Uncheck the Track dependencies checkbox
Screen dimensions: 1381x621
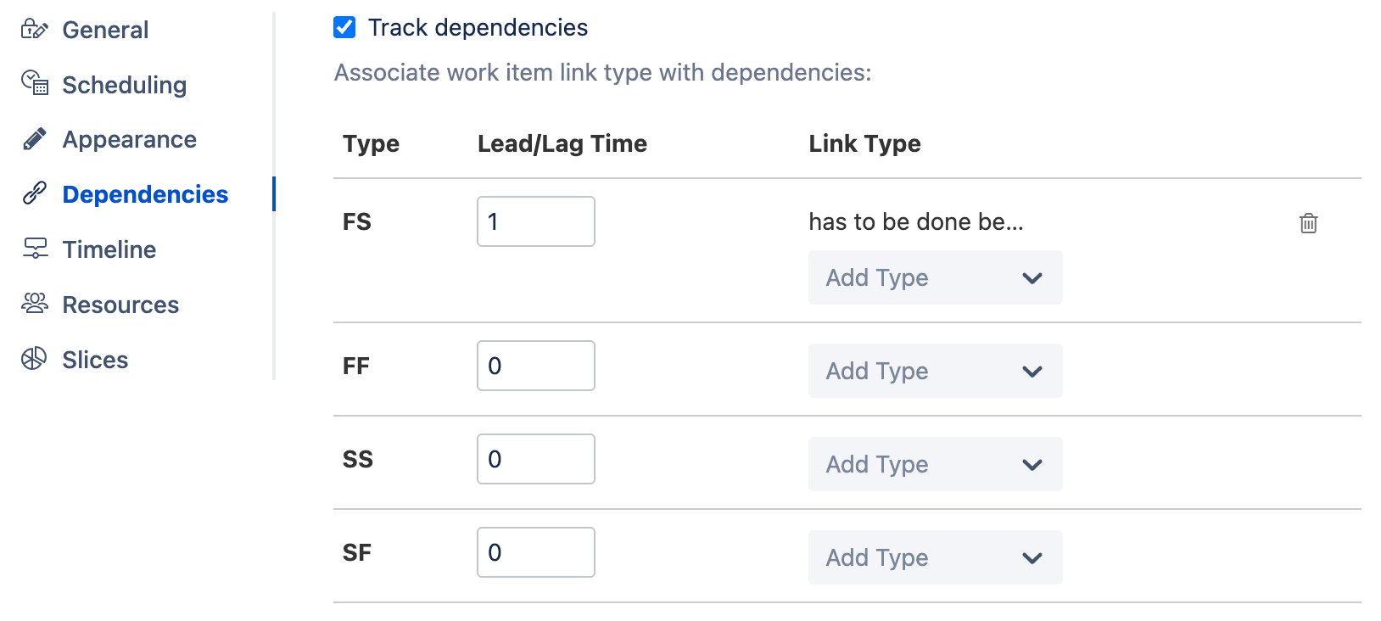coord(344,27)
